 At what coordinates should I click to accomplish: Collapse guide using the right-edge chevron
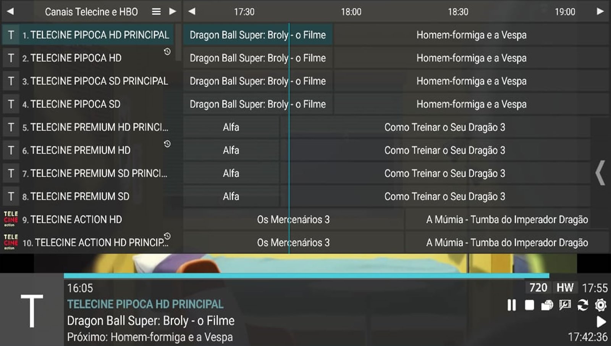[600, 173]
